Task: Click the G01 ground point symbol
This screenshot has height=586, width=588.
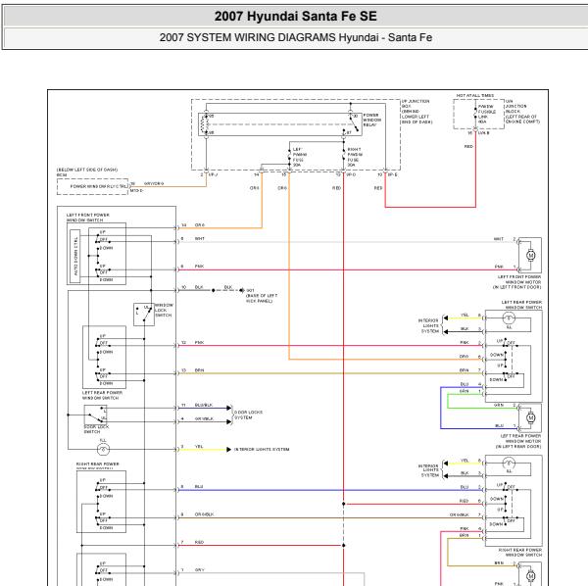Action: (242, 290)
